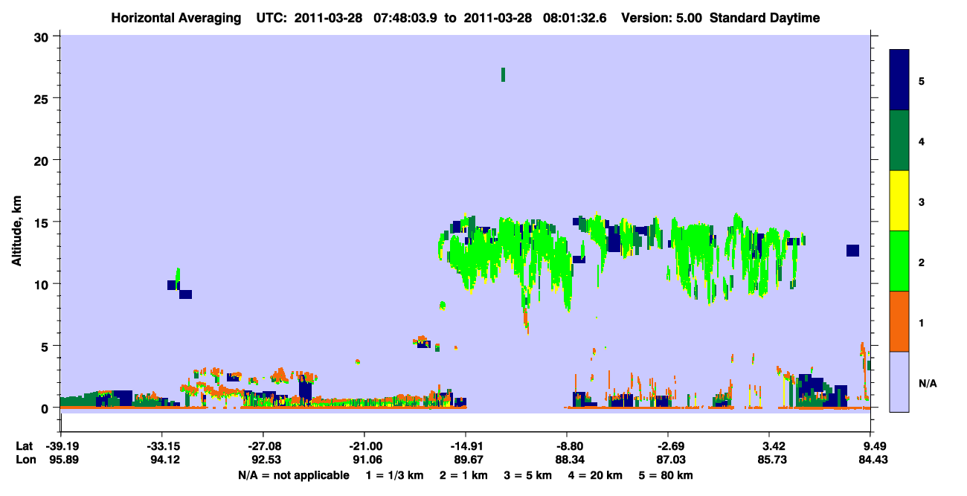Click the dark blue '5' colorbar segment
The width and height of the screenshot is (967, 496).
pyautogui.click(x=899, y=80)
